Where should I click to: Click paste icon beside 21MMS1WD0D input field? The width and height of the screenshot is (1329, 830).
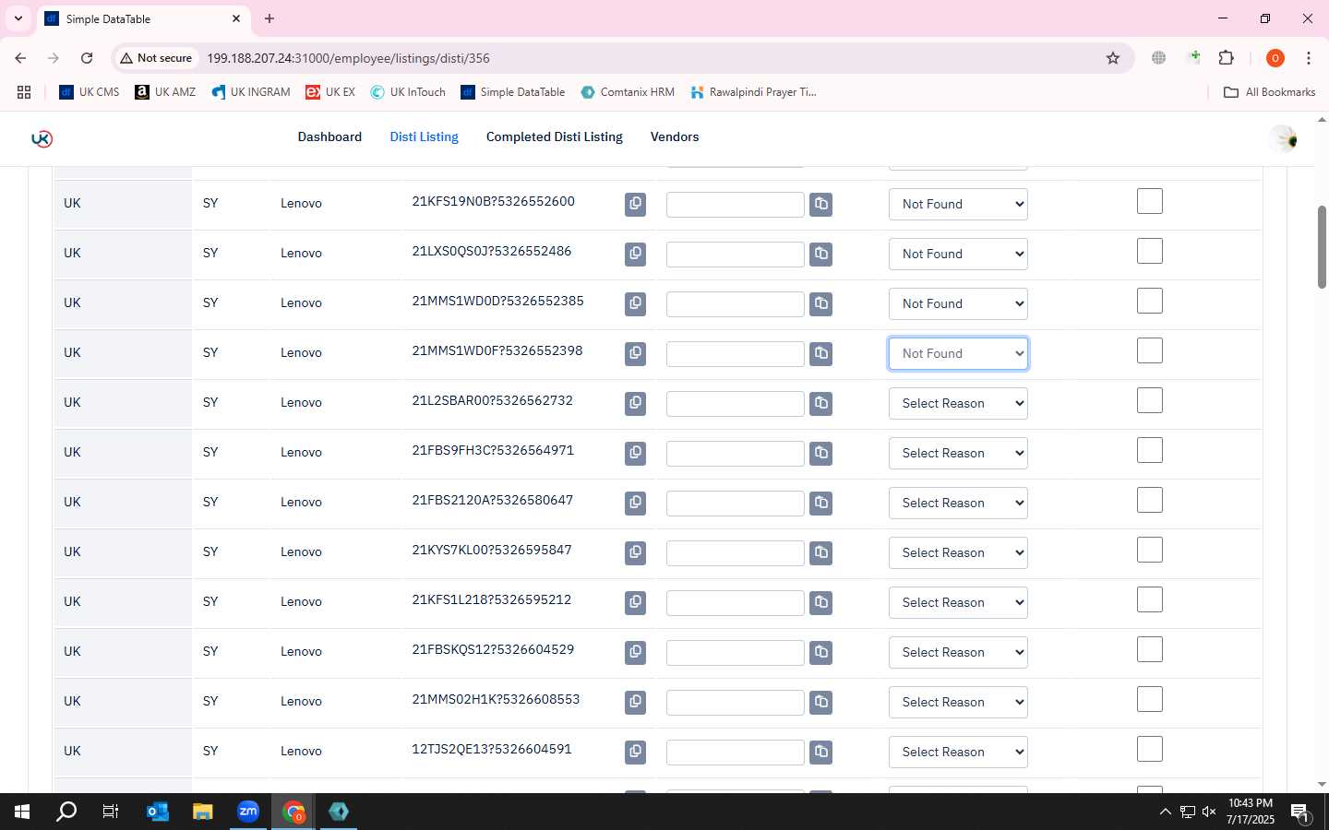821,303
